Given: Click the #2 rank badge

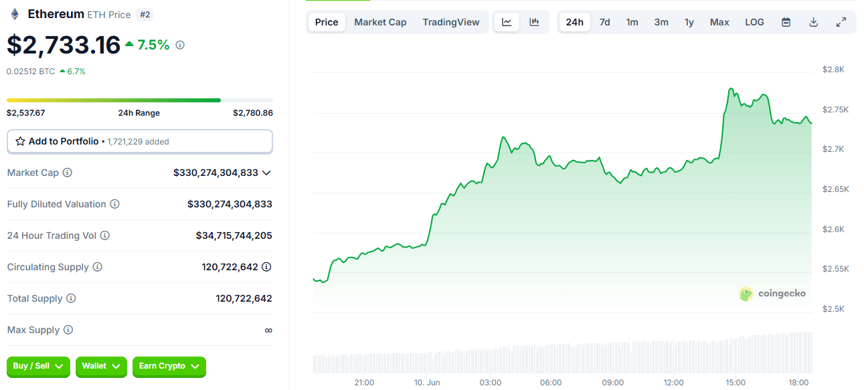Looking at the screenshot, I should point(145,14).
